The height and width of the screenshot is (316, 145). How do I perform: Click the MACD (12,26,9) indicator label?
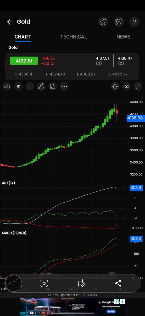(x=14, y=233)
